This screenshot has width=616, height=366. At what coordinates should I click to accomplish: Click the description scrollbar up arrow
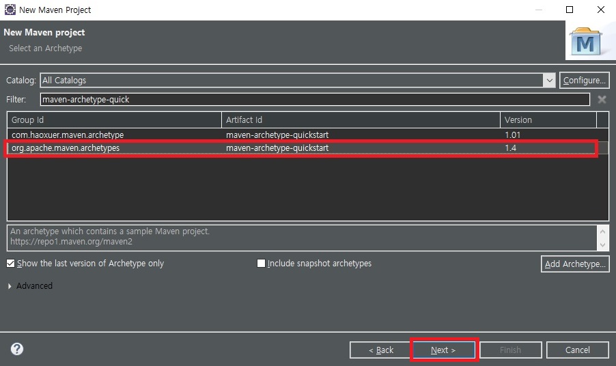tap(602, 231)
